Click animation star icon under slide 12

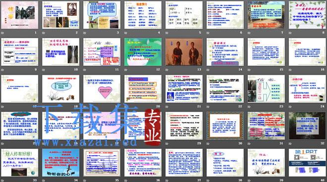click(x=126, y=70)
